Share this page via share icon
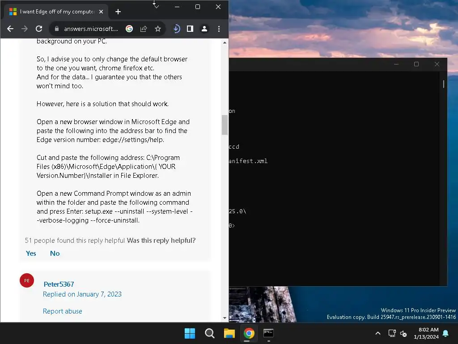 coord(144,29)
